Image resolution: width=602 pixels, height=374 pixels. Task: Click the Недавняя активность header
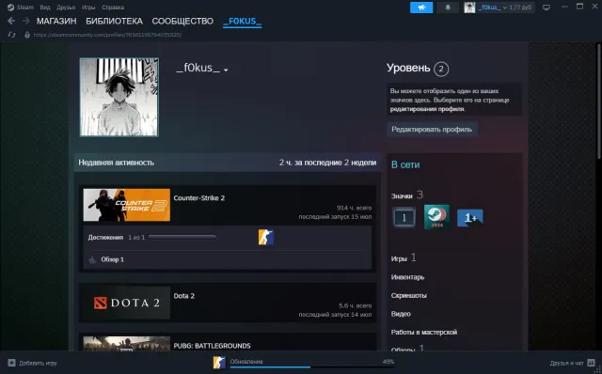click(x=116, y=163)
